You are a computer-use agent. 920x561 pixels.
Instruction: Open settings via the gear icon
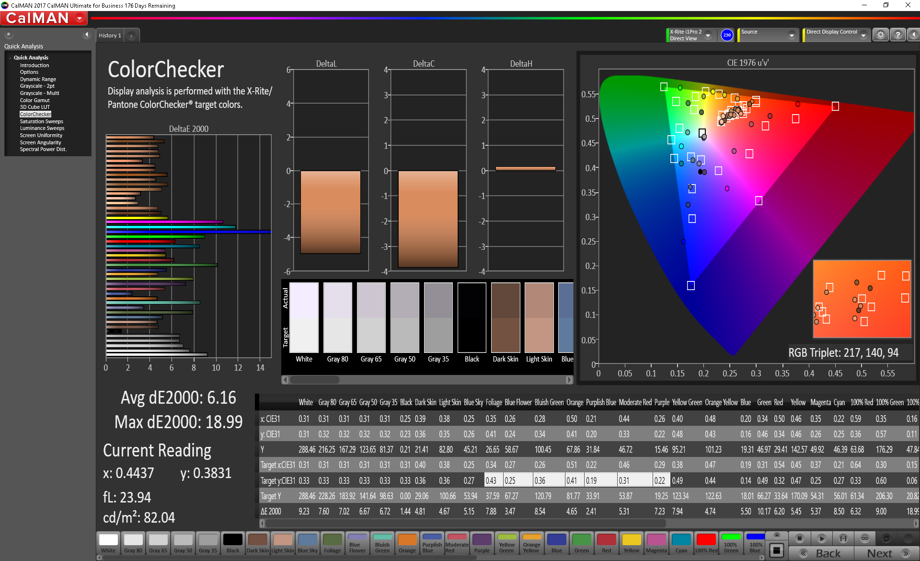881,35
